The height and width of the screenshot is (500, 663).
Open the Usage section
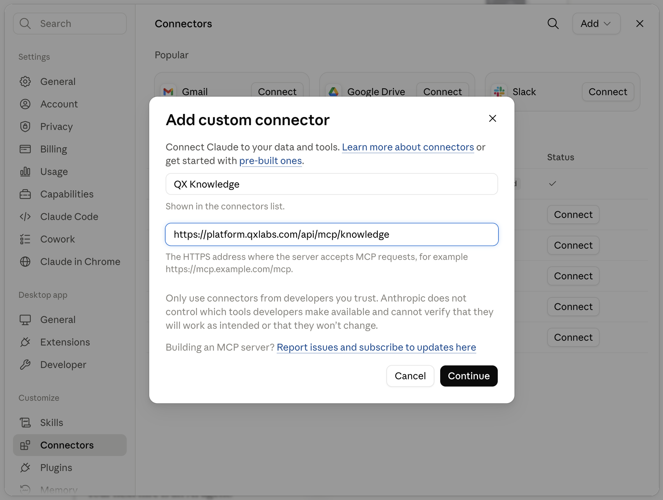coord(70,172)
